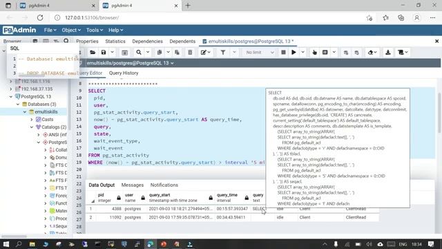Click the Paste icon in query toolbar

click(177, 53)
